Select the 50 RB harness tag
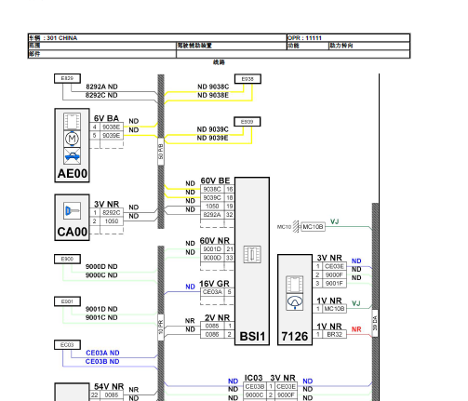This screenshot has width=468, height=401. (161, 152)
